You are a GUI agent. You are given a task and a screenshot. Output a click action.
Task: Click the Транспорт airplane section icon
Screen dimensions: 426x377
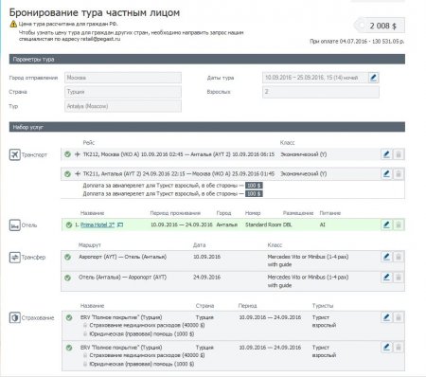pyautogui.click(x=15, y=154)
